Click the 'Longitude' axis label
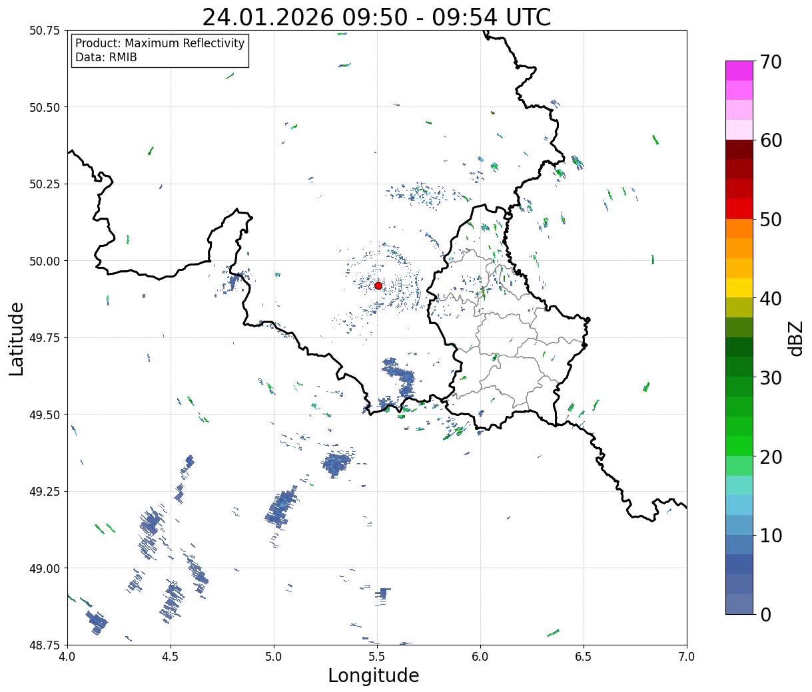This screenshot has height=692, width=812. pos(374,675)
